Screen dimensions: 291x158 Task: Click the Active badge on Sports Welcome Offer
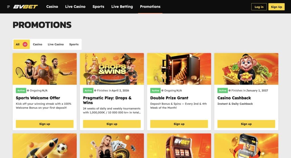pyautogui.click(x=21, y=90)
